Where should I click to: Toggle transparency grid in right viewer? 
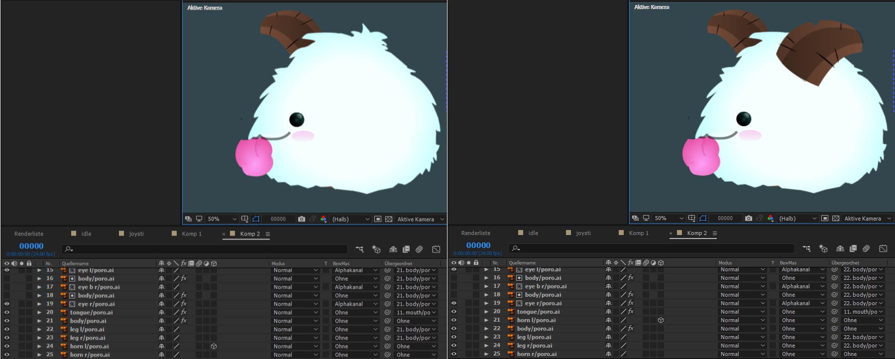(x=836, y=219)
